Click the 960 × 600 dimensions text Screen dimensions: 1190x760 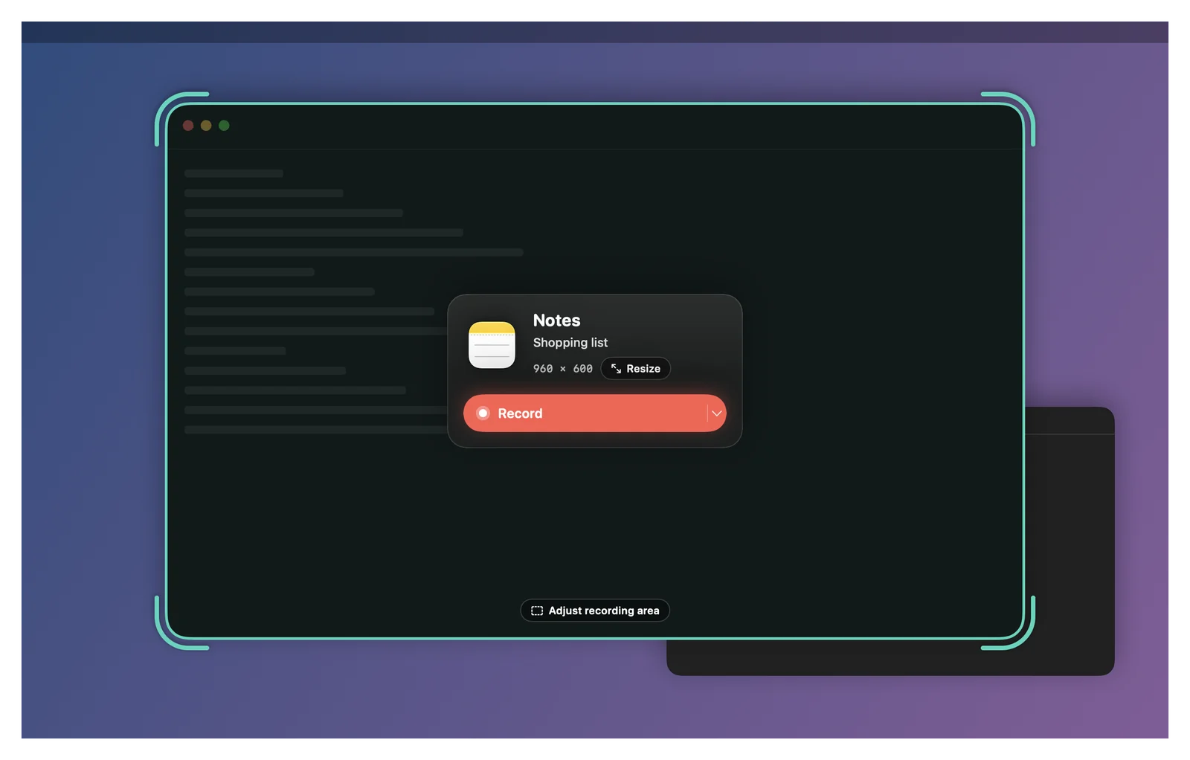coord(563,369)
